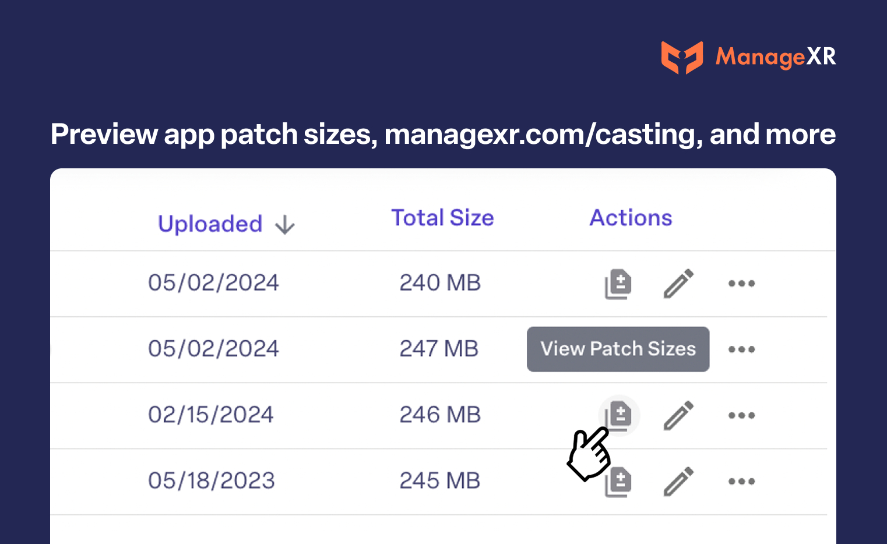Select the 02/15/2024 date cell
This screenshot has height=544, width=887.
[x=211, y=415]
